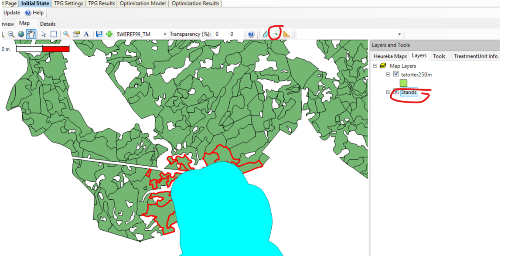Activate the rectangle selection tool
The image size is (518, 256).
point(53,34)
